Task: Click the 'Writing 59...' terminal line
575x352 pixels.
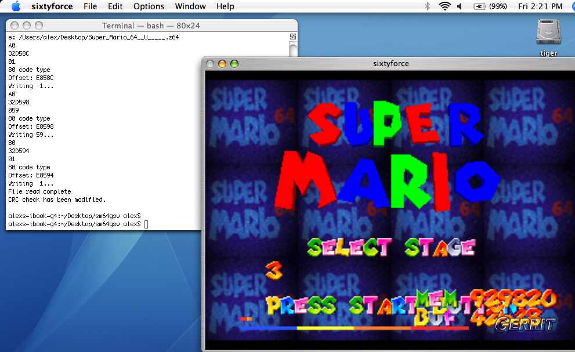Action: point(31,135)
